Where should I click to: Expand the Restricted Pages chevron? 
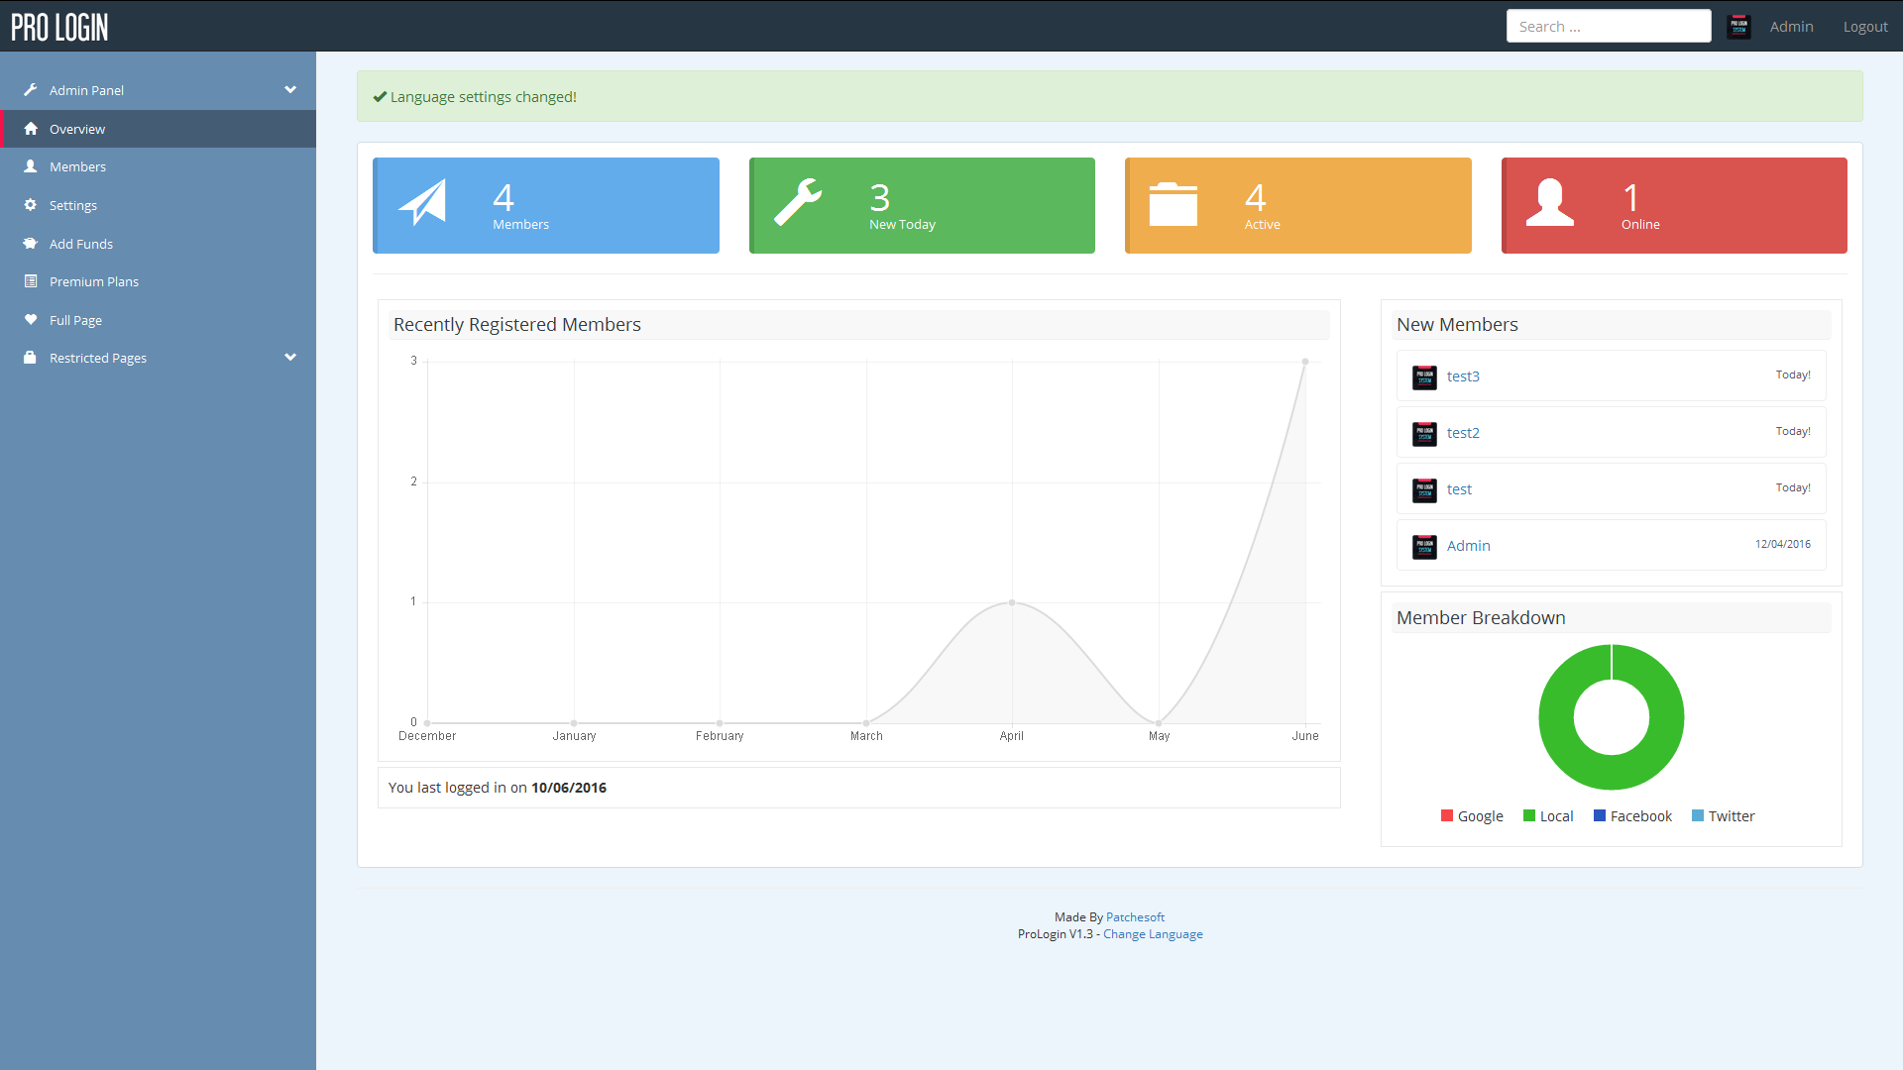point(290,358)
